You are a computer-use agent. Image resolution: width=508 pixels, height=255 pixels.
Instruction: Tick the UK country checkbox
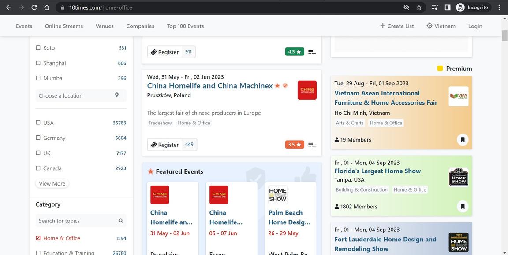(x=38, y=153)
